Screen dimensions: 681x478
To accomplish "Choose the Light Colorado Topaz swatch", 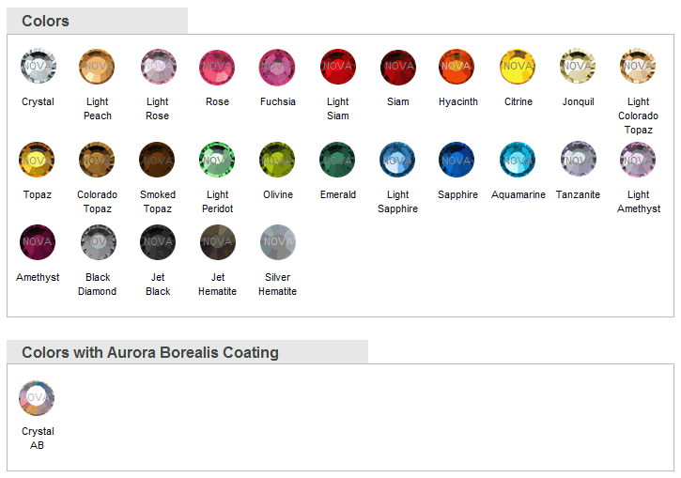I will [x=638, y=67].
